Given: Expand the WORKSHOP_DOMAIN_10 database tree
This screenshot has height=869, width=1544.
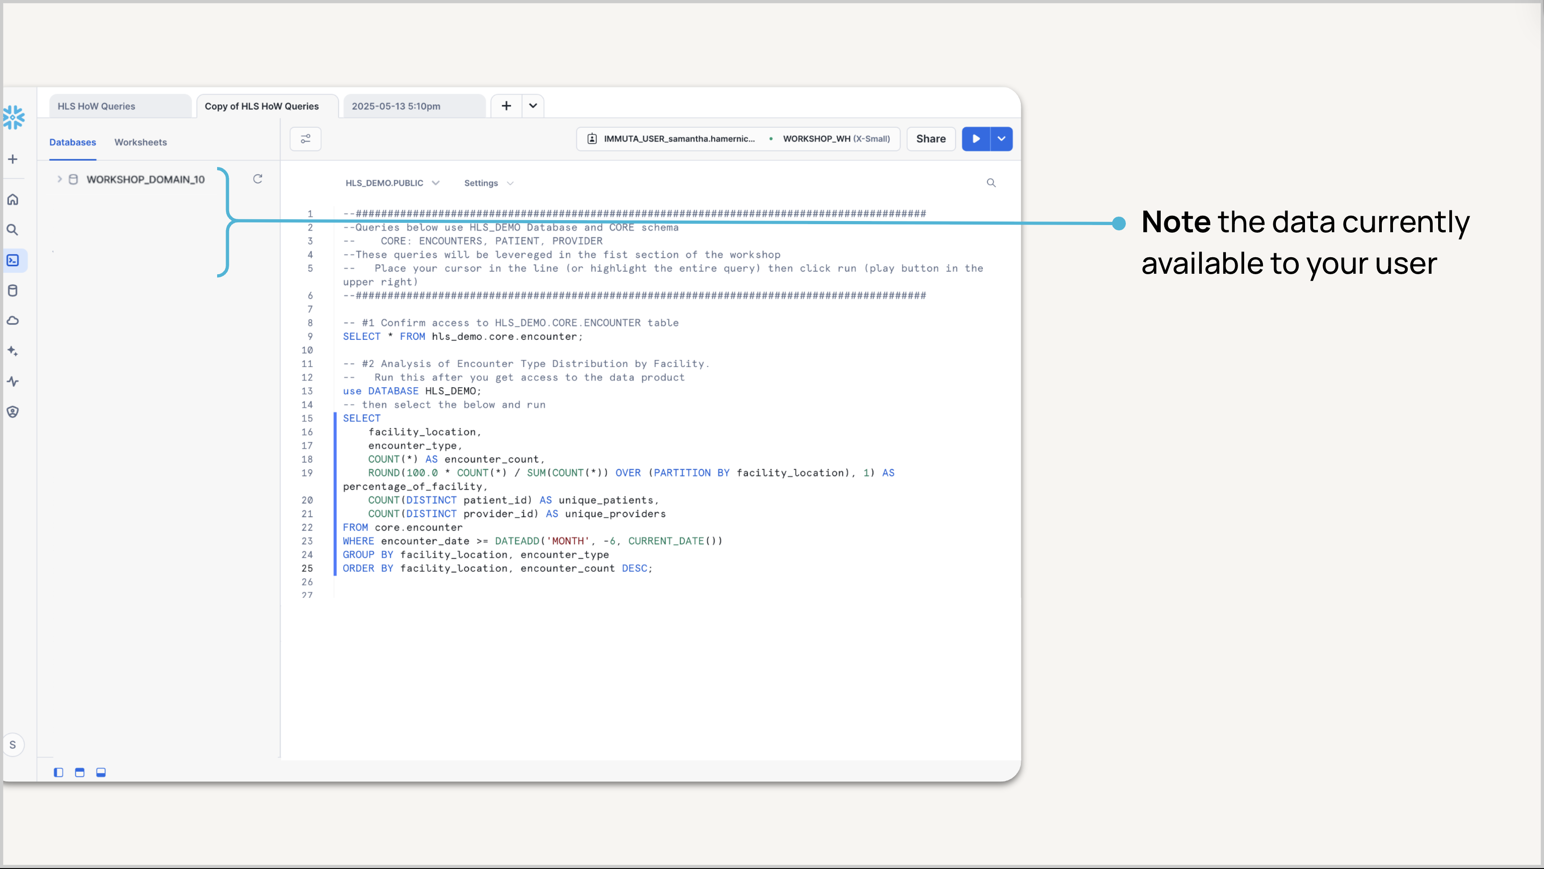Looking at the screenshot, I should [59, 179].
